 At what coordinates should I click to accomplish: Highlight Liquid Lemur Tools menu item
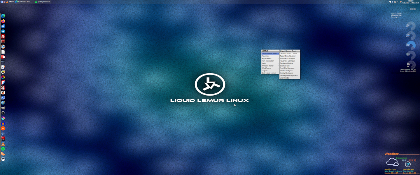[270, 53]
